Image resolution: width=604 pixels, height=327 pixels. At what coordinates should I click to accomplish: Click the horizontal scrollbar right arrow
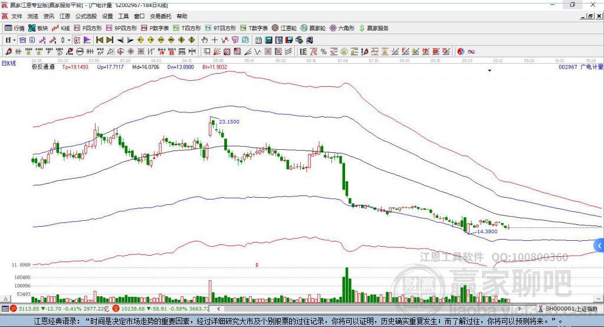click(519, 309)
